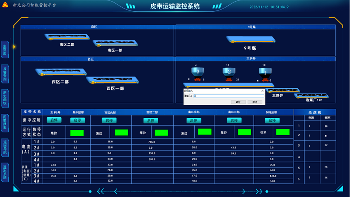Click the 启停 button under 9#煤皮带
This screenshot has width=350, height=197.
272,121
